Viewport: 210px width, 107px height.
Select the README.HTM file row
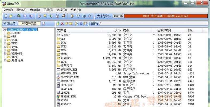pos(132,97)
